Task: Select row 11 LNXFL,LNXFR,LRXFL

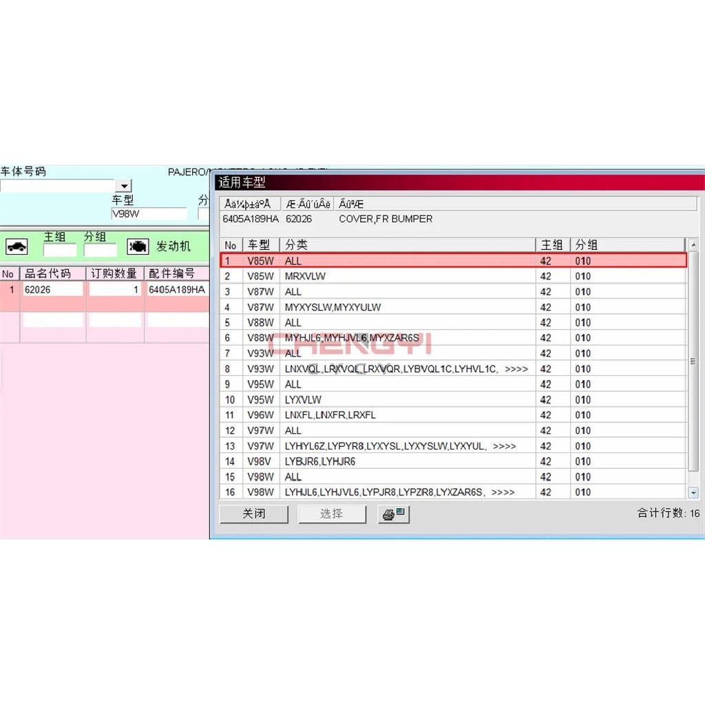Action: click(453, 415)
